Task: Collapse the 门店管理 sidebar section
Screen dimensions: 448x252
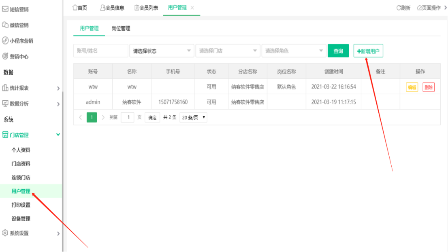Action: (58, 135)
